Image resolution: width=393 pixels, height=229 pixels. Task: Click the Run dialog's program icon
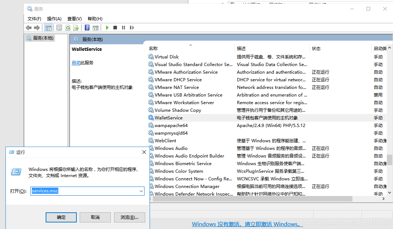point(16,172)
